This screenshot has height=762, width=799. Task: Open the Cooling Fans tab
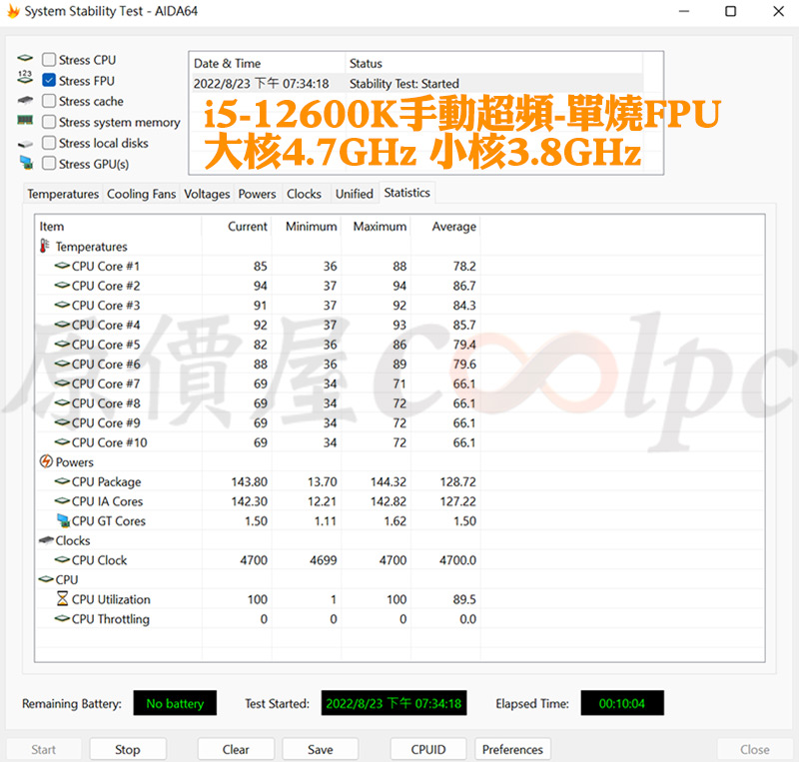point(141,194)
